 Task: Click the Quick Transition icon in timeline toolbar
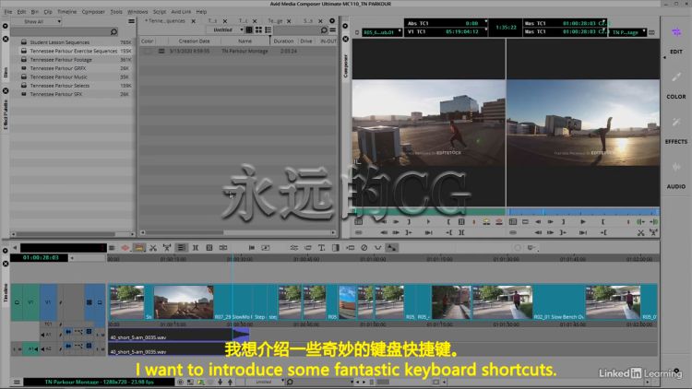(336, 248)
